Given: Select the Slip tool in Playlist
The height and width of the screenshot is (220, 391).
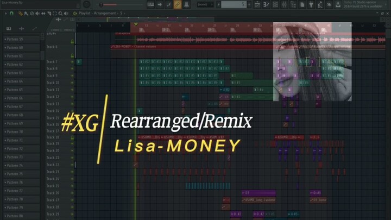Looking at the screenshot, I should click(43, 14).
